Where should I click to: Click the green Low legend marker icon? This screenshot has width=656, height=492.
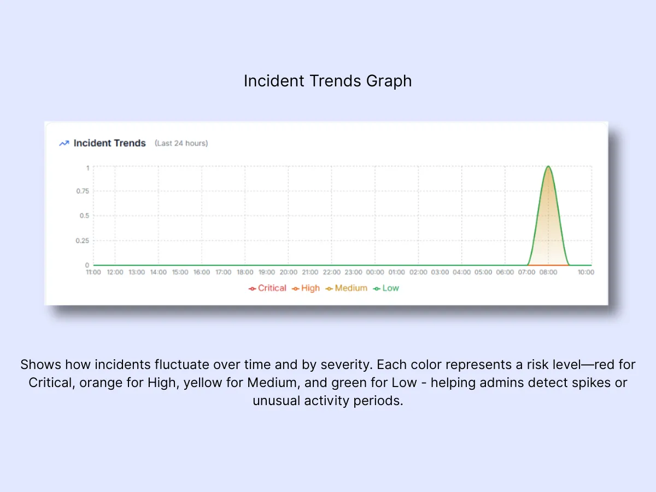click(x=376, y=288)
